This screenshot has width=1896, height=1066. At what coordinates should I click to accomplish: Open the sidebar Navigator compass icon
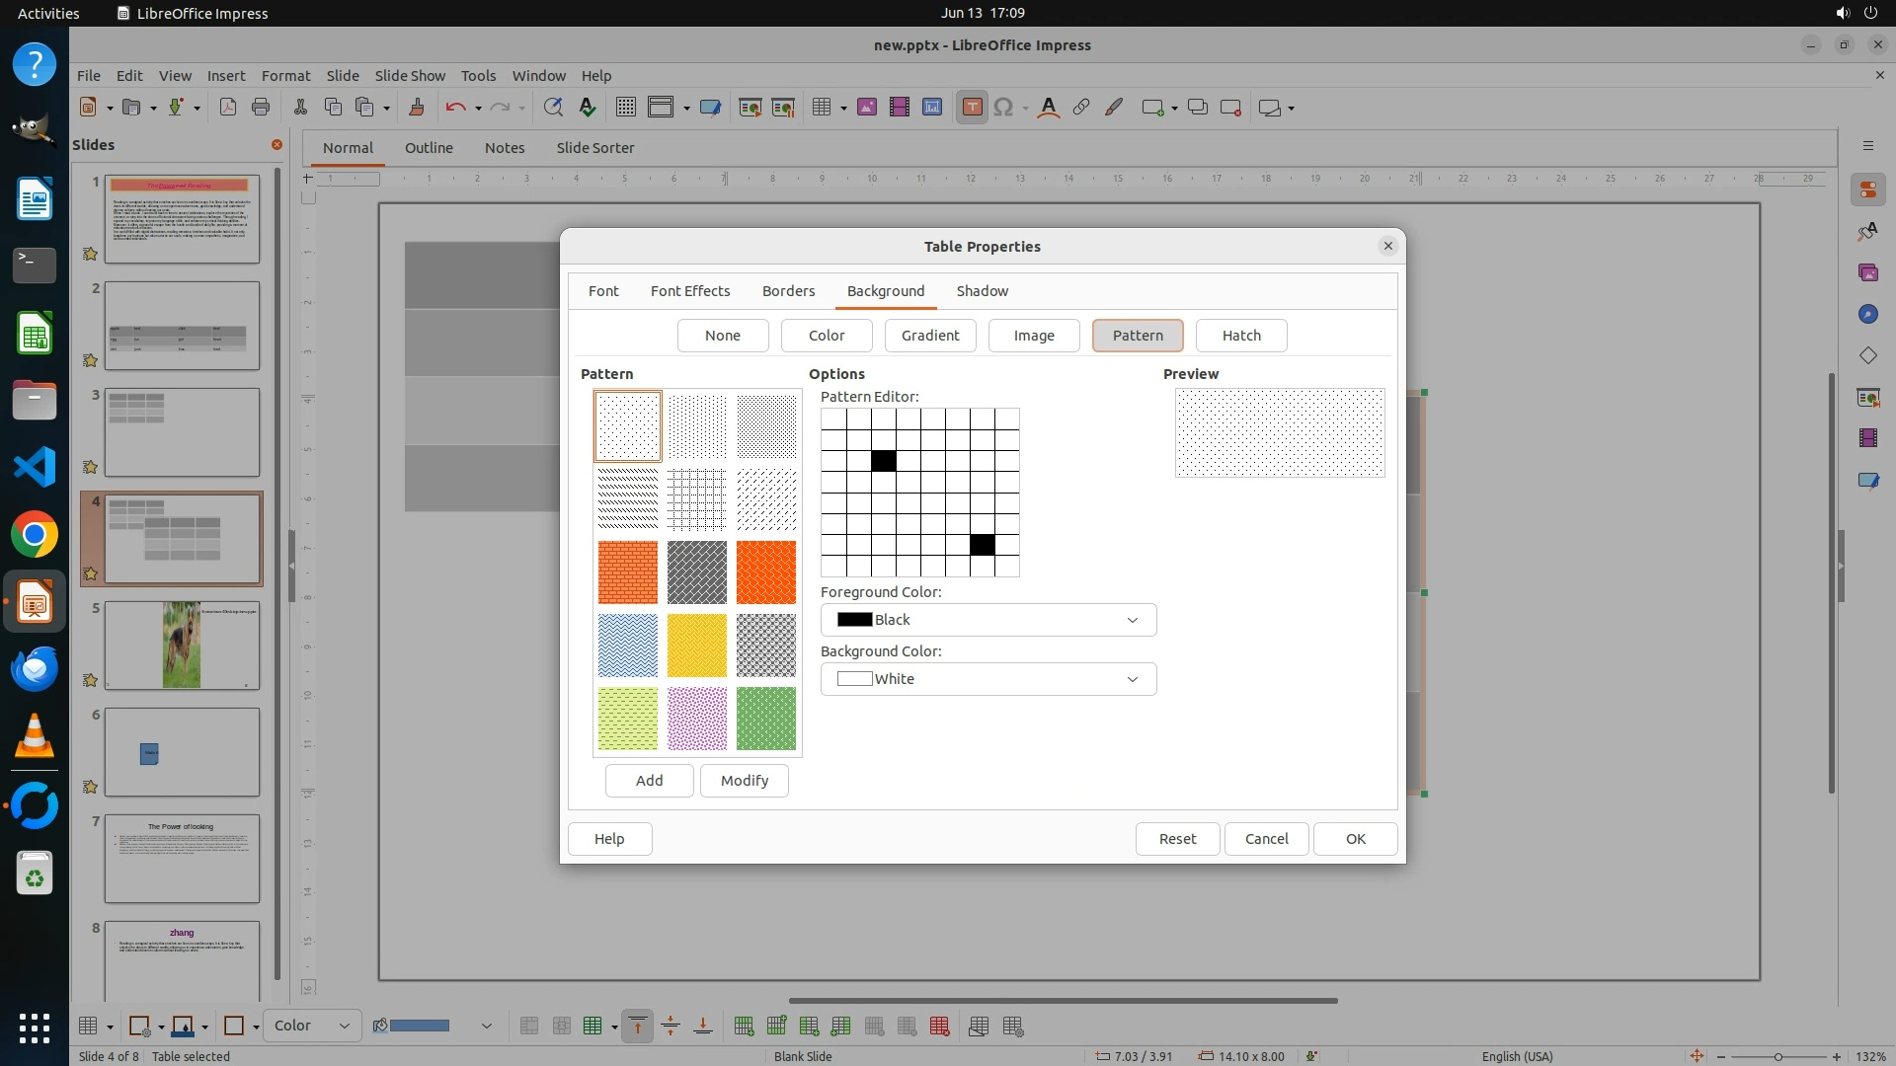[x=1867, y=314]
